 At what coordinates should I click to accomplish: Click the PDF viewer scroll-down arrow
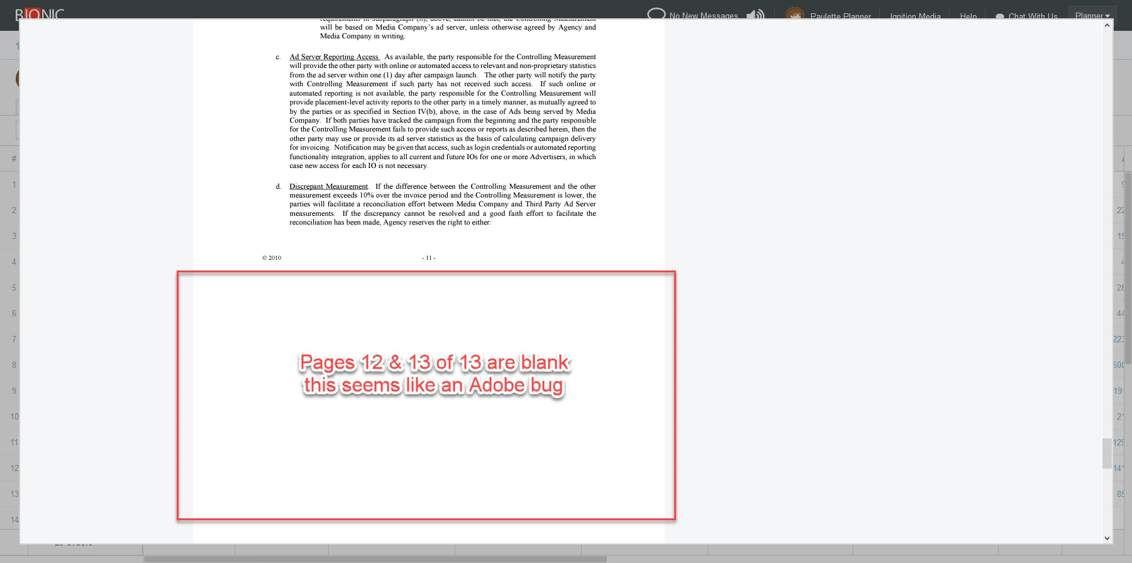coord(1107,538)
